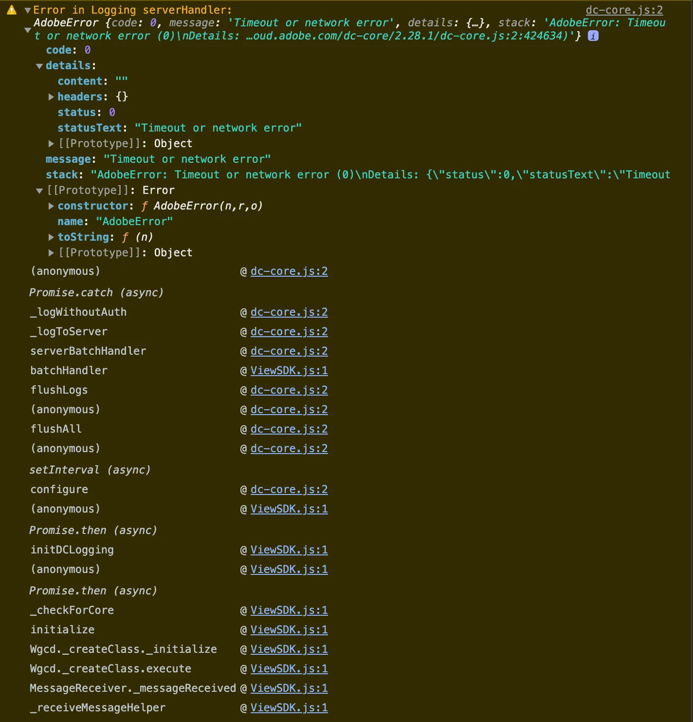Image resolution: width=693 pixels, height=722 pixels.
Task: Click the blue info badge icon
Action: click(x=593, y=36)
